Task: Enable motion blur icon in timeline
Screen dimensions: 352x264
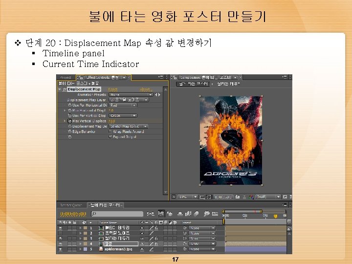Action: pyautogui.click(x=196, y=214)
